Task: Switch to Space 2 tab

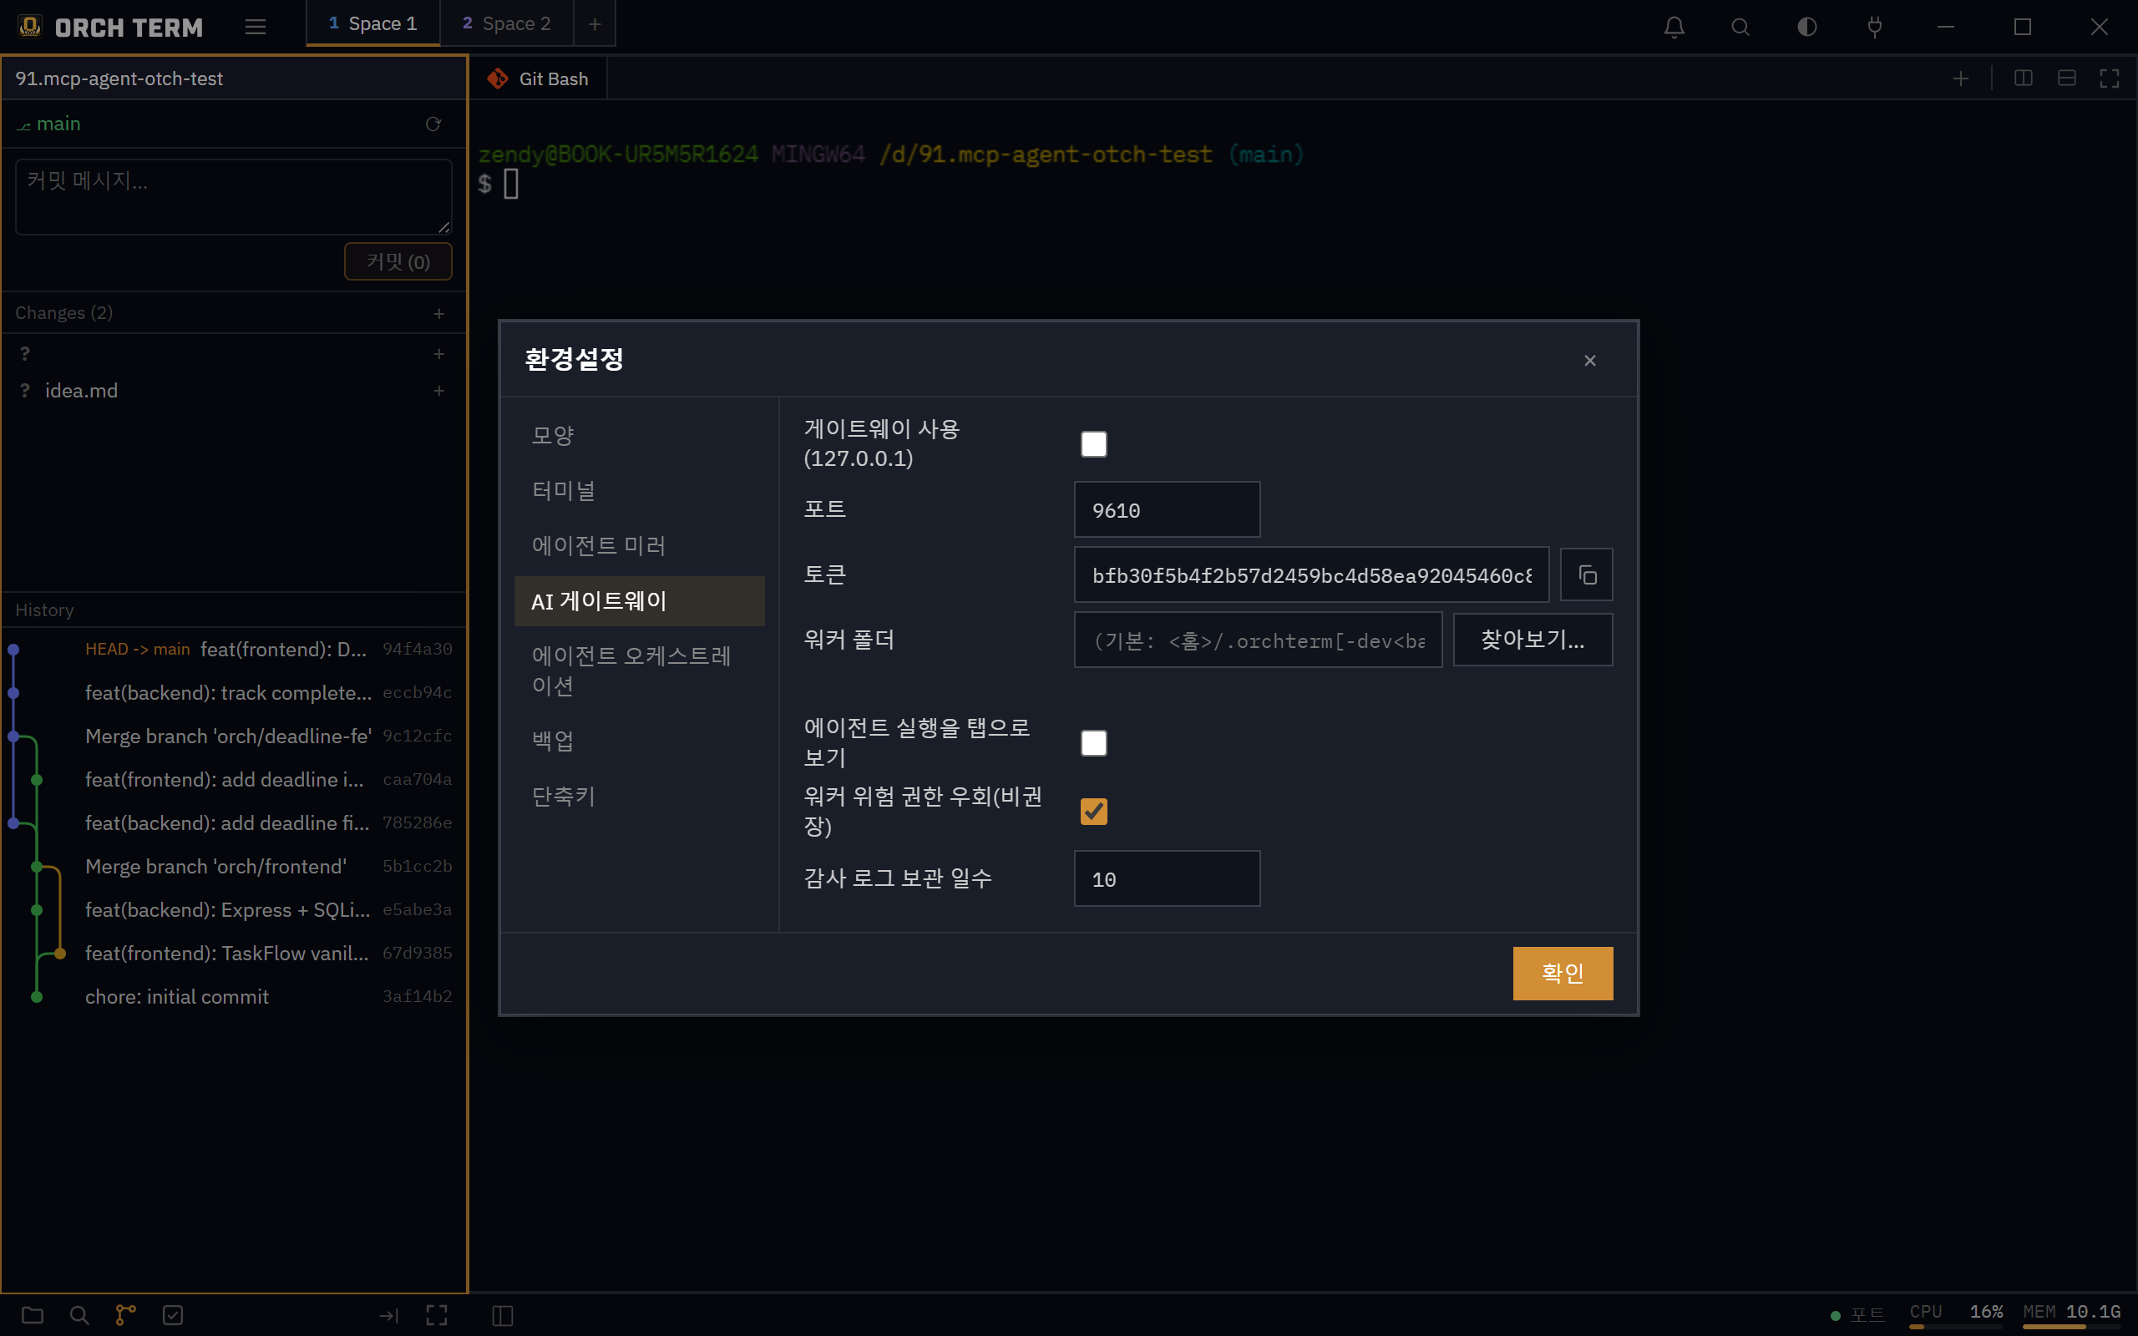Action: click(506, 24)
